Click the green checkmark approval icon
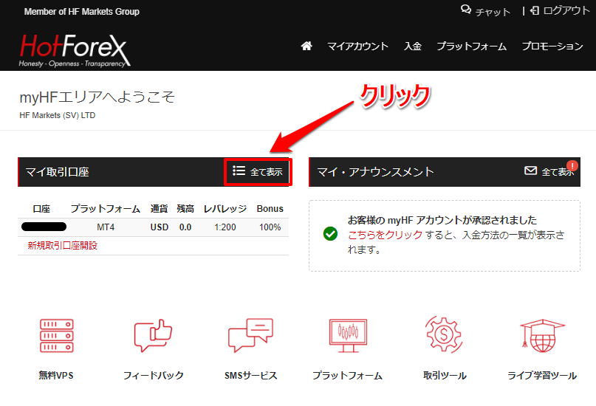The height and width of the screenshot is (406, 596). pos(330,233)
